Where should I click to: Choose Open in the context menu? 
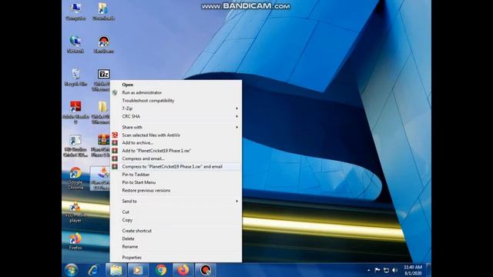[x=176, y=85]
